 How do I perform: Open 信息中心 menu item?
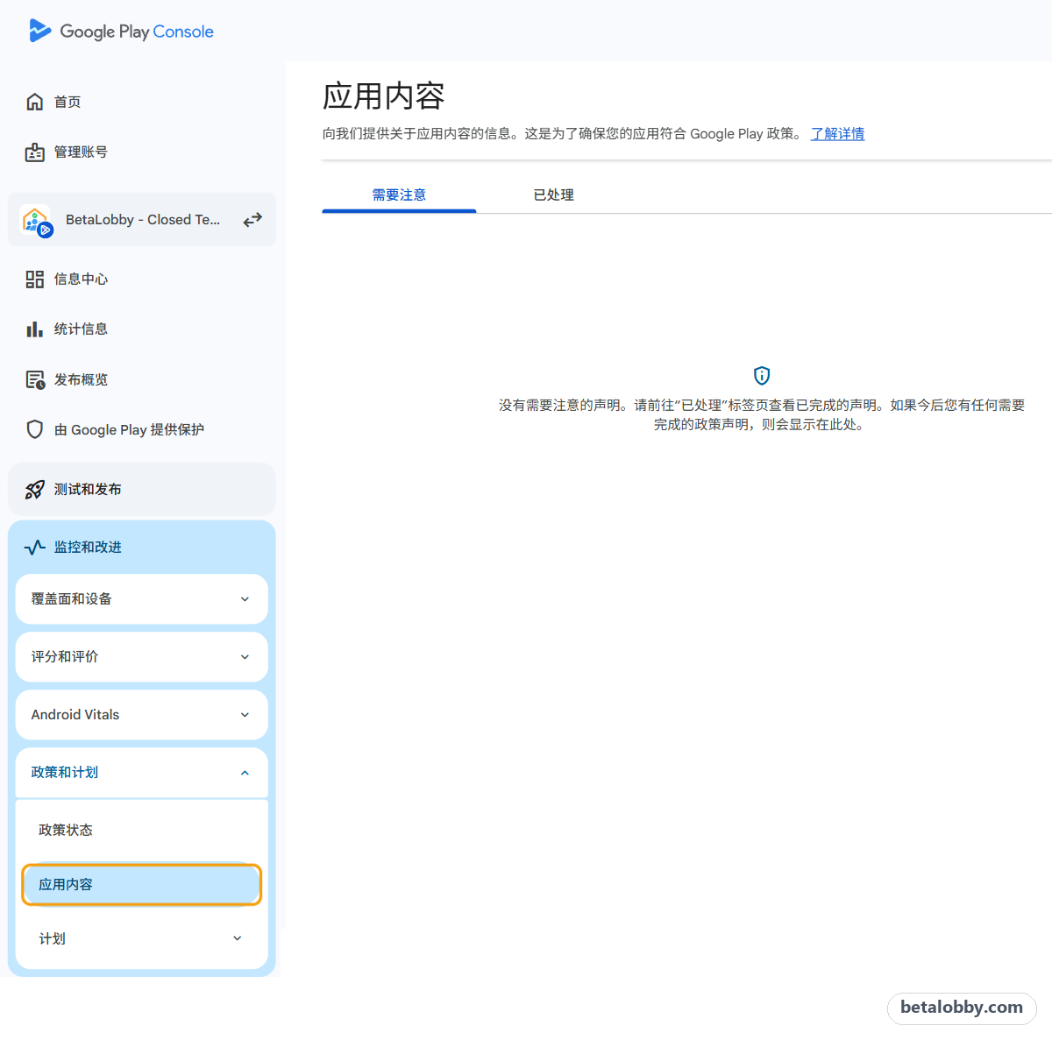[142, 279]
